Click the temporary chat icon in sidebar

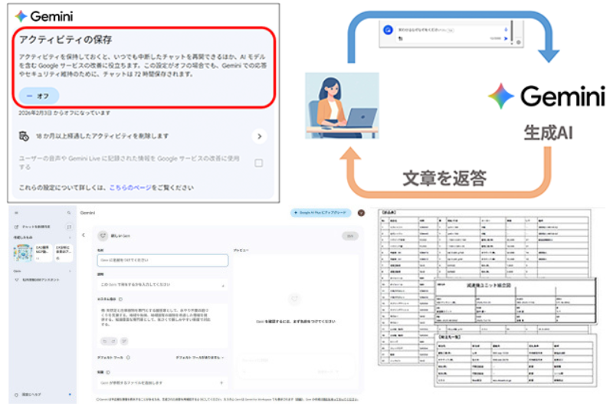tap(69, 227)
